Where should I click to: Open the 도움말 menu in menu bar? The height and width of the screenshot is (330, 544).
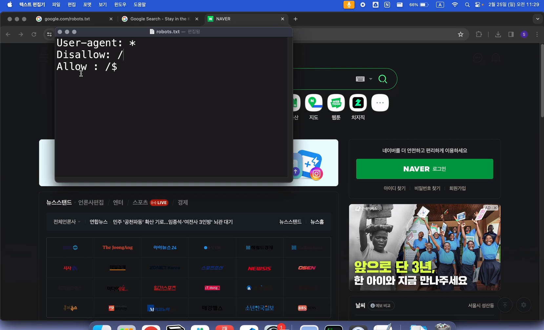140,5
